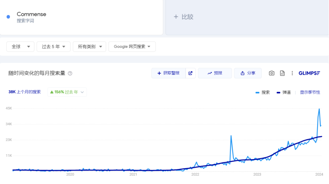Show seasonality via 显示季节性

click(x=310, y=92)
